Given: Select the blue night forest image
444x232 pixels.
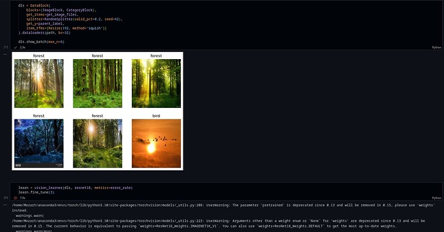Looking at the screenshot, I should pyautogui.click(x=39, y=143).
